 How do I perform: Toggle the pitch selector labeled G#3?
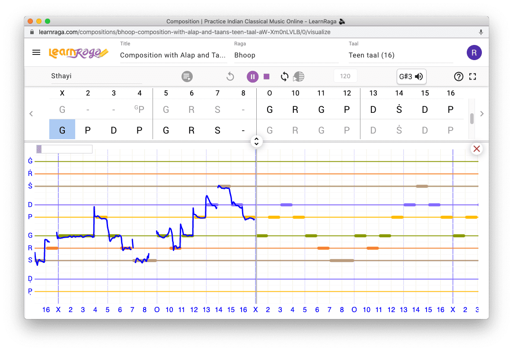(x=407, y=76)
